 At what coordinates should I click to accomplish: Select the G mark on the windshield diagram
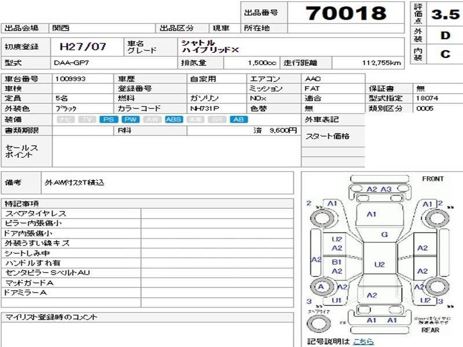tap(384, 235)
